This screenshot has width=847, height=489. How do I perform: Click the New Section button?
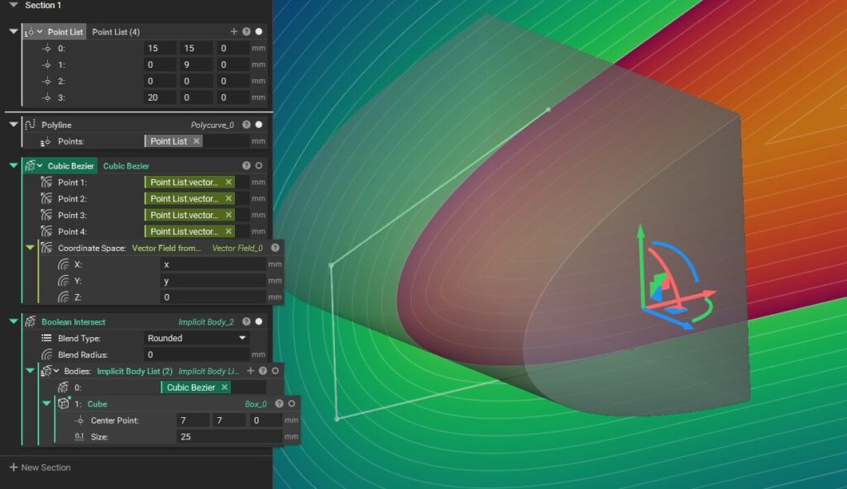[40, 468]
